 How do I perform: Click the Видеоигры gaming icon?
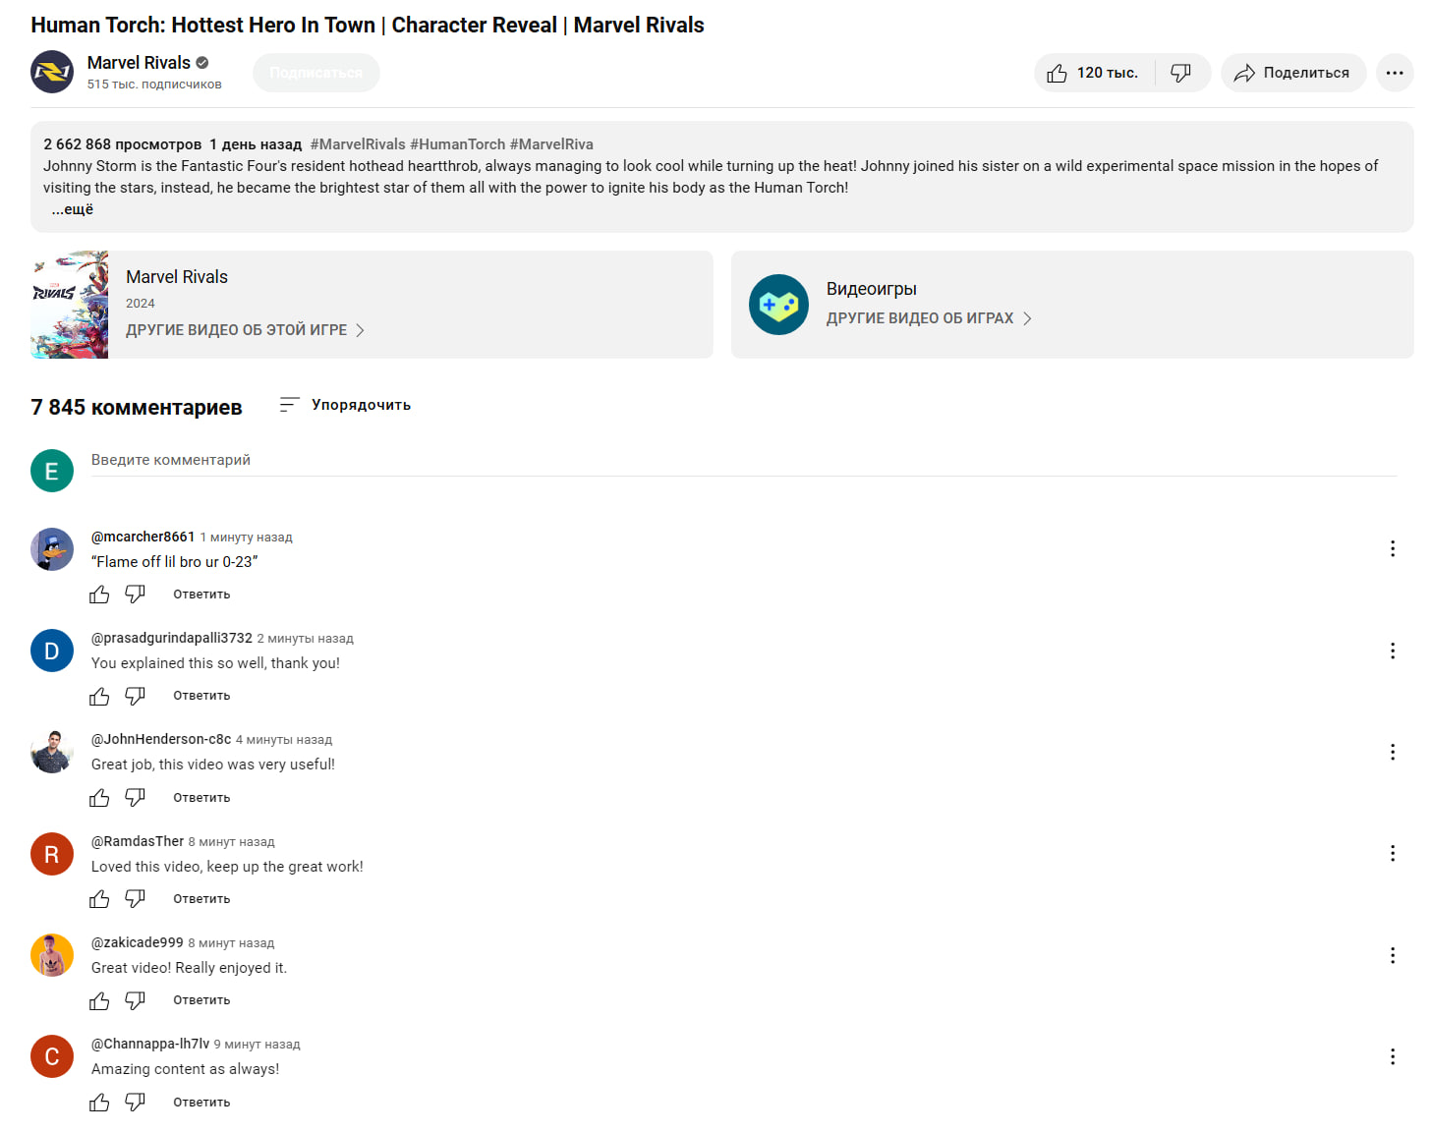(778, 305)
